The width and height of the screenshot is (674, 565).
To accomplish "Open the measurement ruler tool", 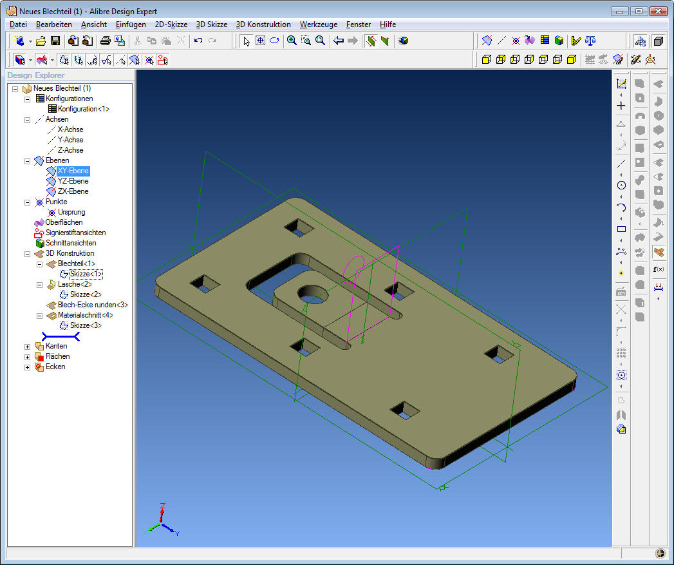I will click(576, 41).
